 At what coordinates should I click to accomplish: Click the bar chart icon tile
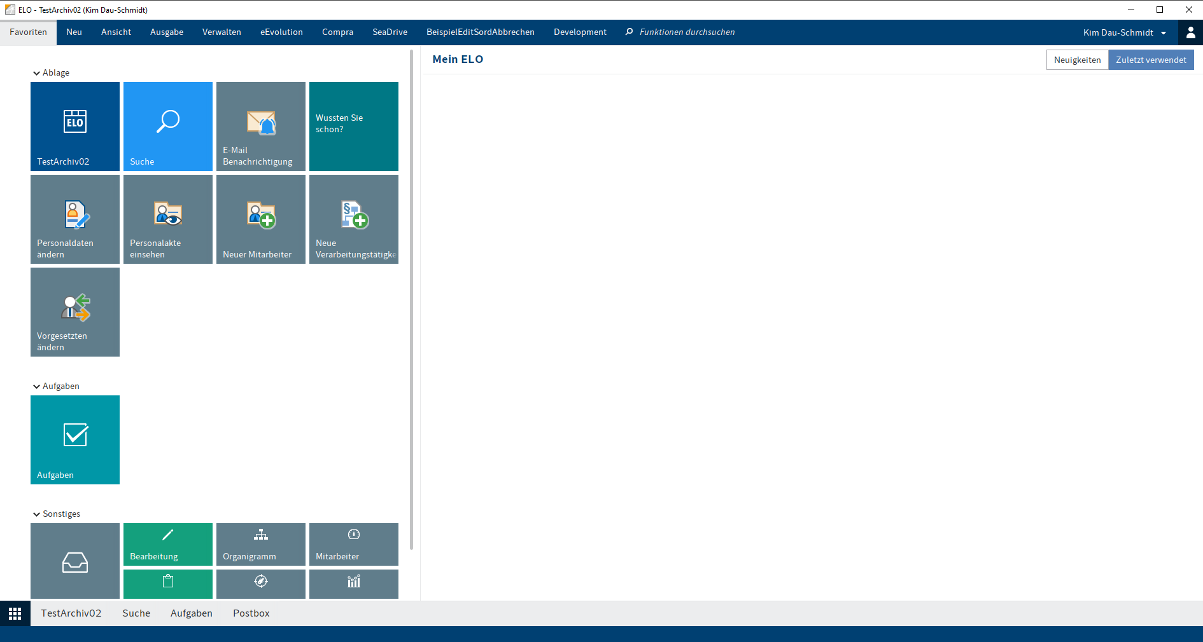(x=354, y=584)
